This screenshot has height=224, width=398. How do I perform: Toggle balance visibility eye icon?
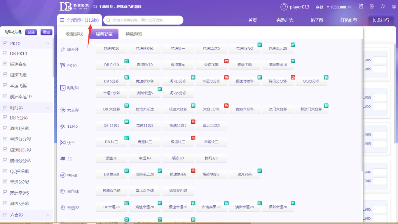(x=350, y=7)
